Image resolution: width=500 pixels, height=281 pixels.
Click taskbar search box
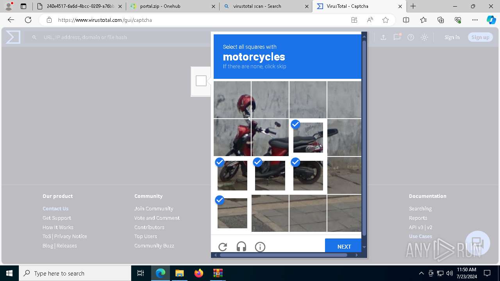point(75,273)
